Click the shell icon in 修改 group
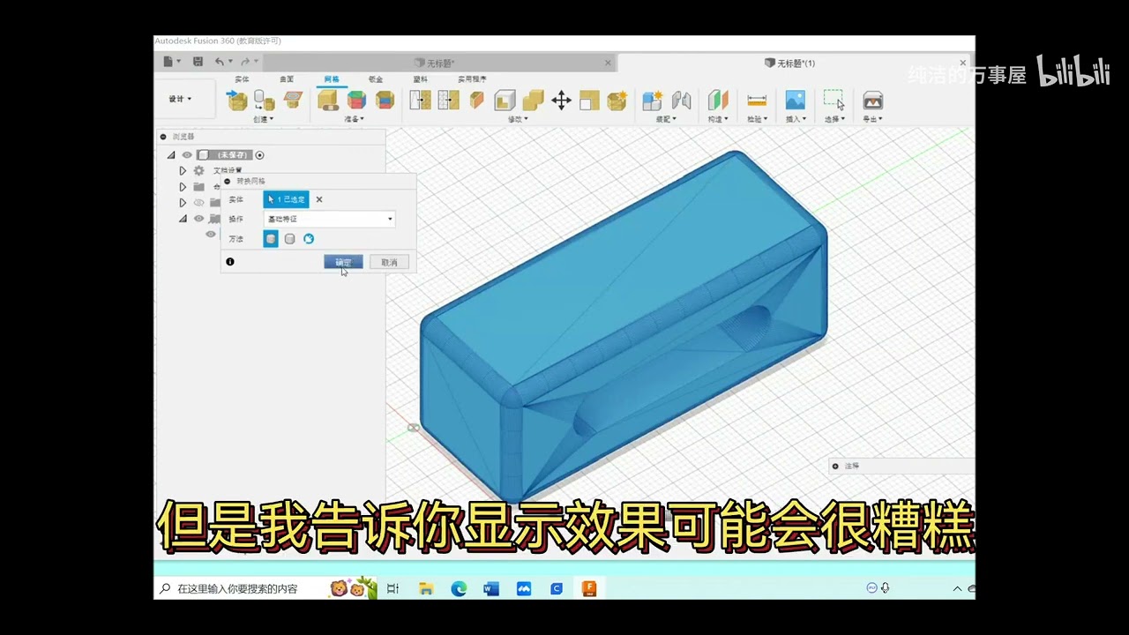The width and height of the screenshot is (1129, 635). click(x=505, y=100)
